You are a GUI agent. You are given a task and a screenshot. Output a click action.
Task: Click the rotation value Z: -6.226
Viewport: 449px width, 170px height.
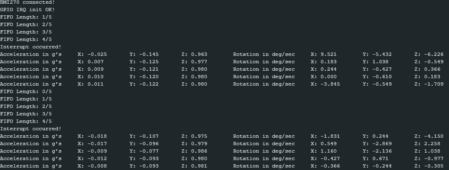[429, 54]
